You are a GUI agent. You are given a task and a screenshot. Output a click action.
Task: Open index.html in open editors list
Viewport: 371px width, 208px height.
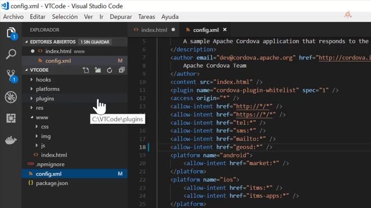tap(75, 51)
